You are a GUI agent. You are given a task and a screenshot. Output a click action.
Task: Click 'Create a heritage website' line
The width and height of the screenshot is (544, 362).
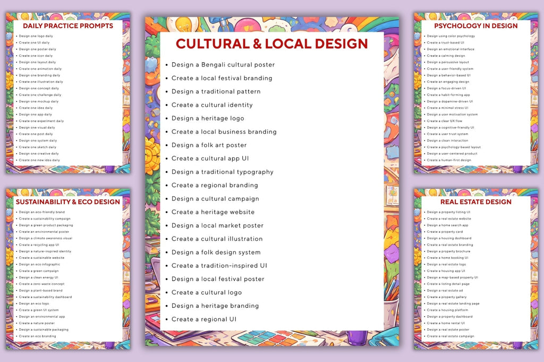click(213, 212)
